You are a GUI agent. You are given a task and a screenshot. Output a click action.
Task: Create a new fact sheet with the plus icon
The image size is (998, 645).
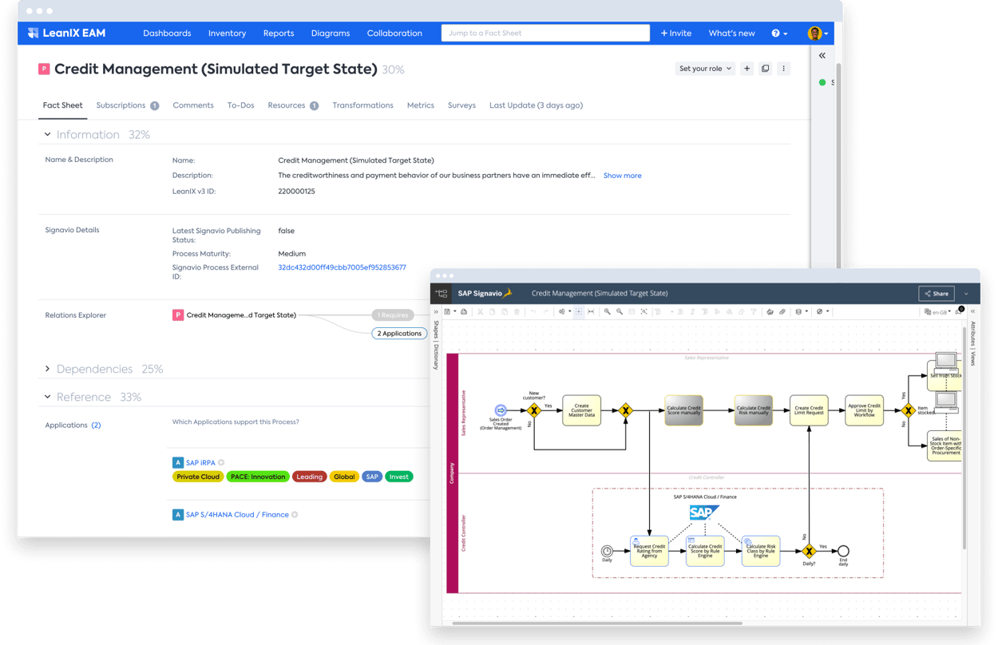click(747, 69)
